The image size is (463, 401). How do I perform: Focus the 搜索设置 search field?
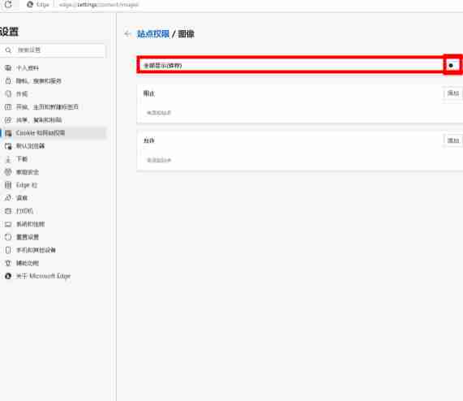point(54,50)
